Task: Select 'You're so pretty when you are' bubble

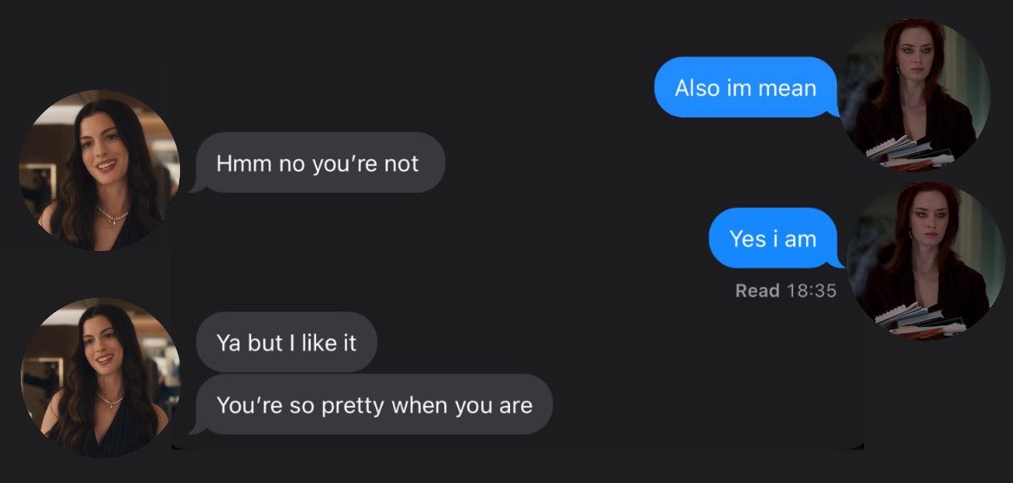Action: tap(374, 404)
